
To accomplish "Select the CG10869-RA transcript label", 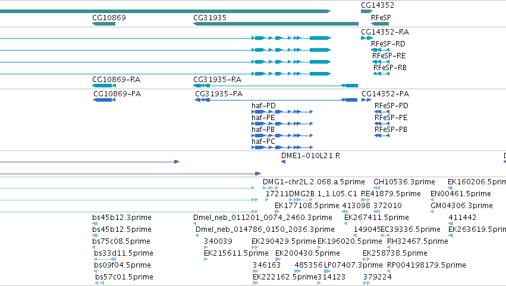I will 116,80.
